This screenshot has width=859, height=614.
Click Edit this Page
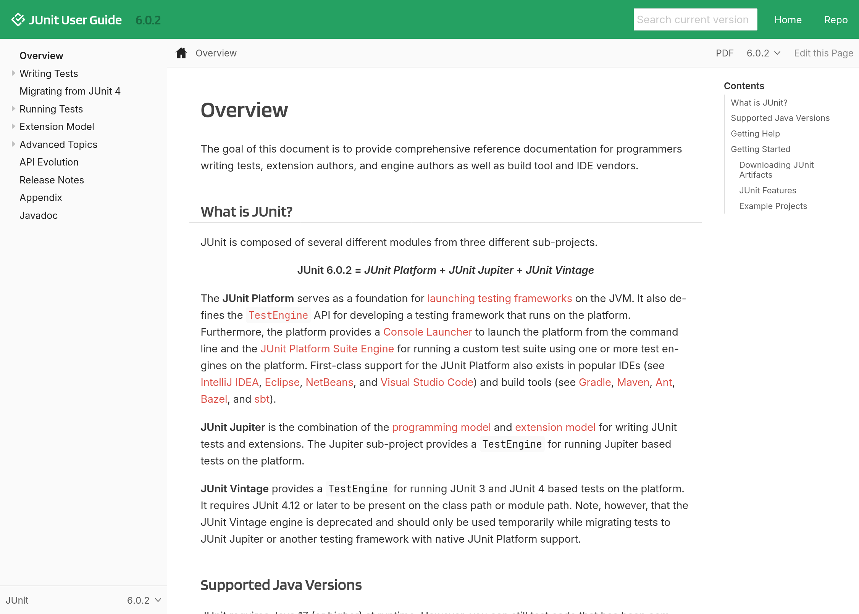pos(823,53)
